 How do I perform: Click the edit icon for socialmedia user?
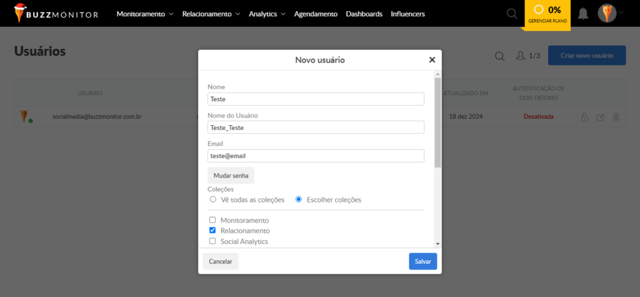(x=600, y=117)
